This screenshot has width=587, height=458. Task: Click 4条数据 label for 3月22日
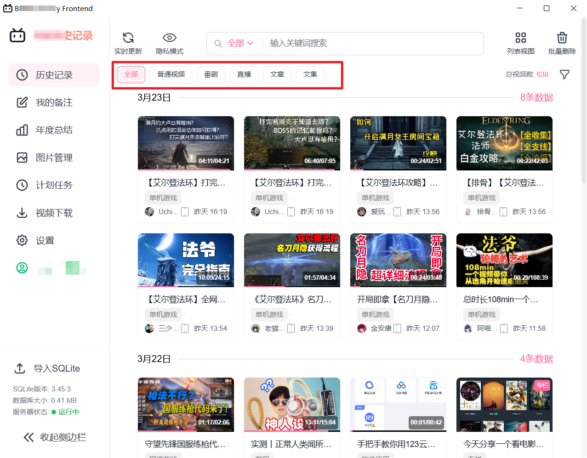click(536, 359)
